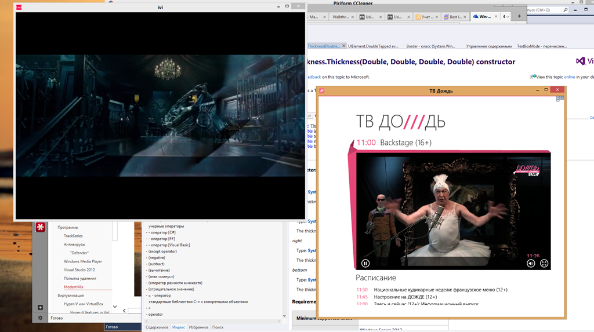Click the feedback link in help topic
The image size is (594, 332).
click(x=314, y=77)
